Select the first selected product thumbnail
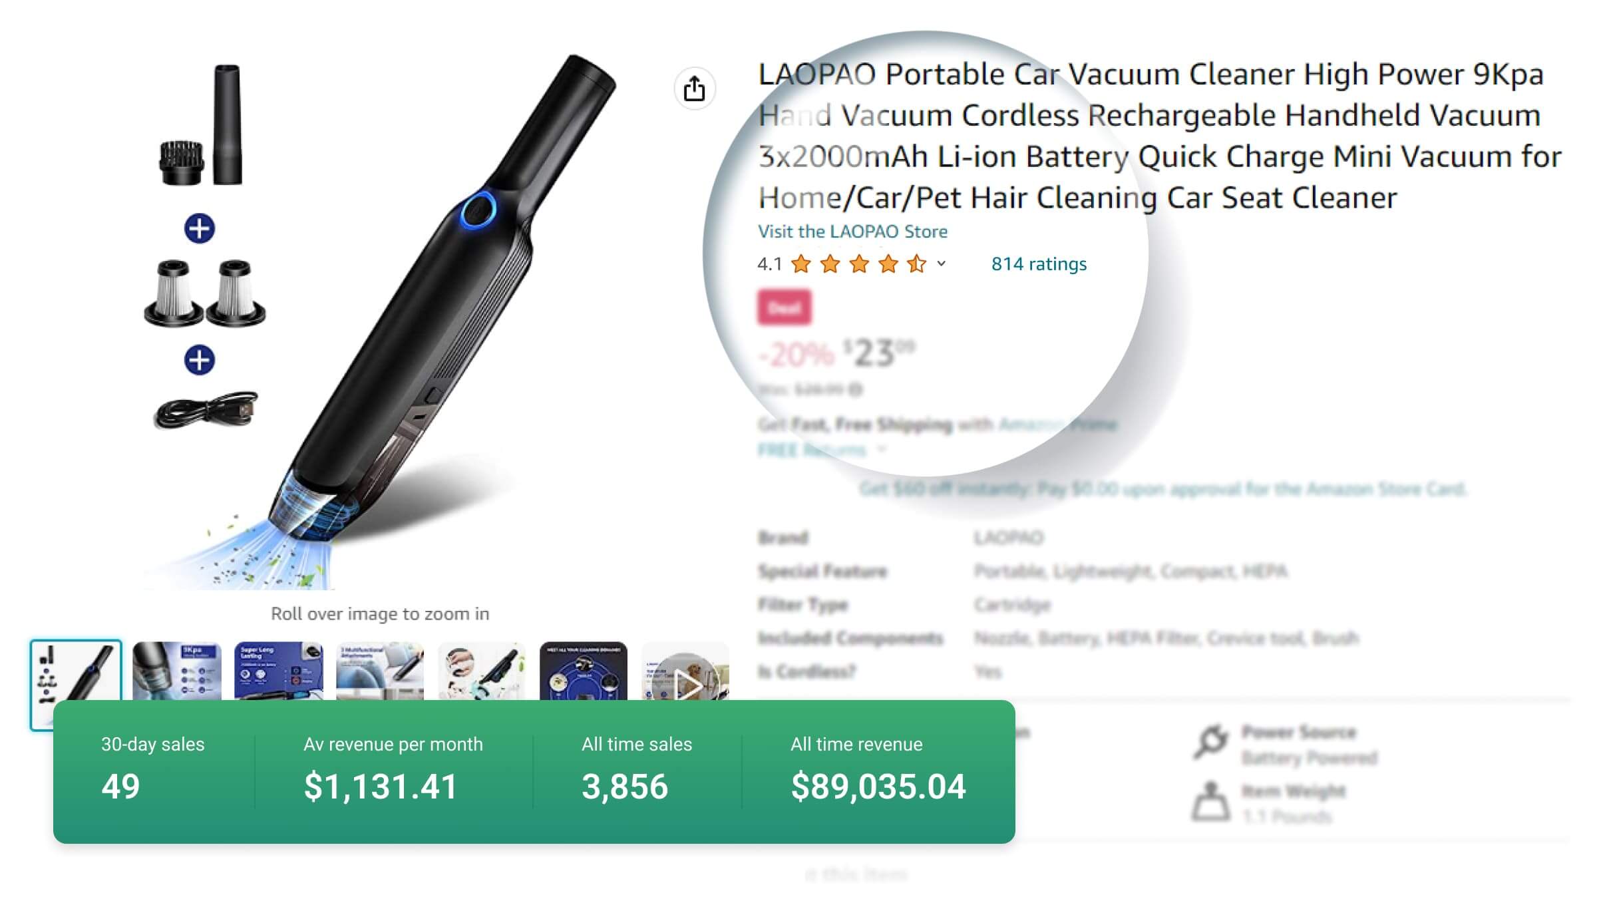The width and height of the screenshot is (1597, 897). pos(76,671)
